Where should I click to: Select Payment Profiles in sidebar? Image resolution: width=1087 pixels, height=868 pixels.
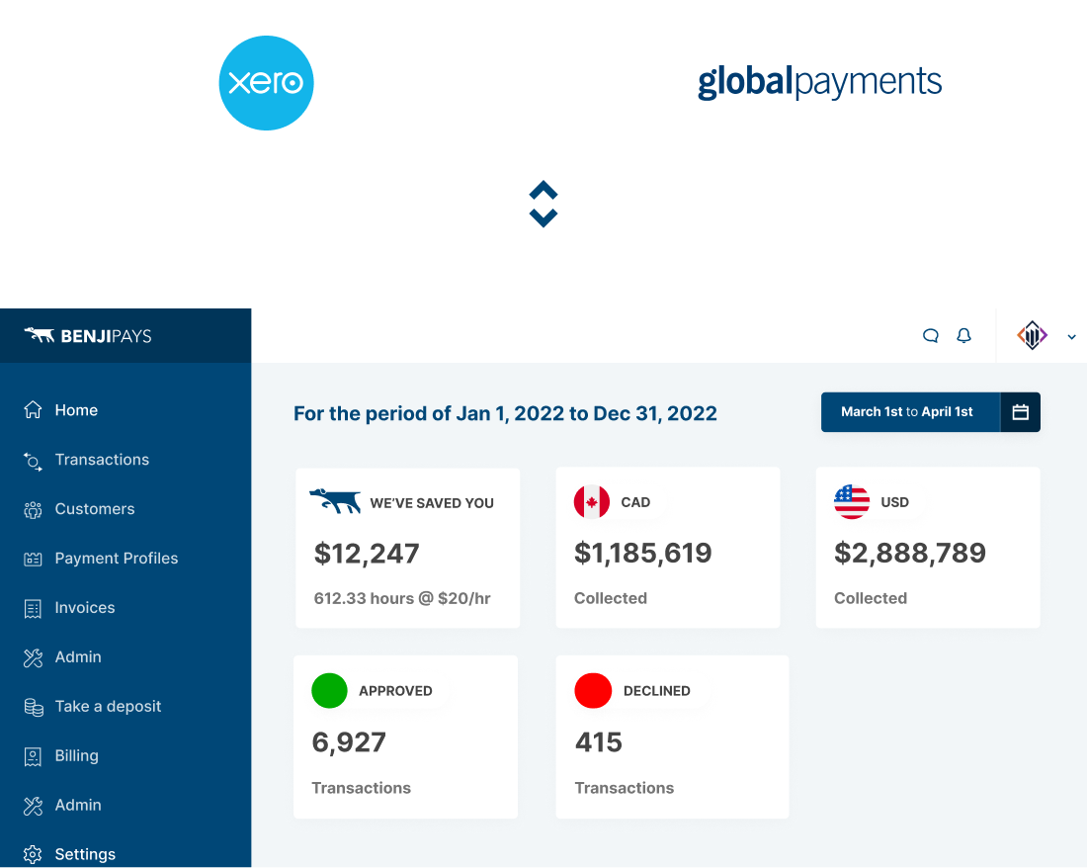click(117, 559)
